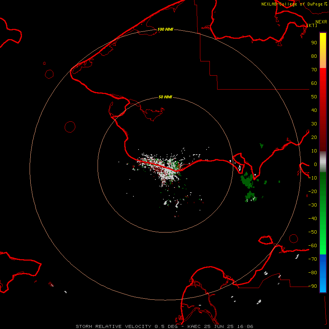
Task: Click the -30 value on velocity scale
Action: coord(313,205)
